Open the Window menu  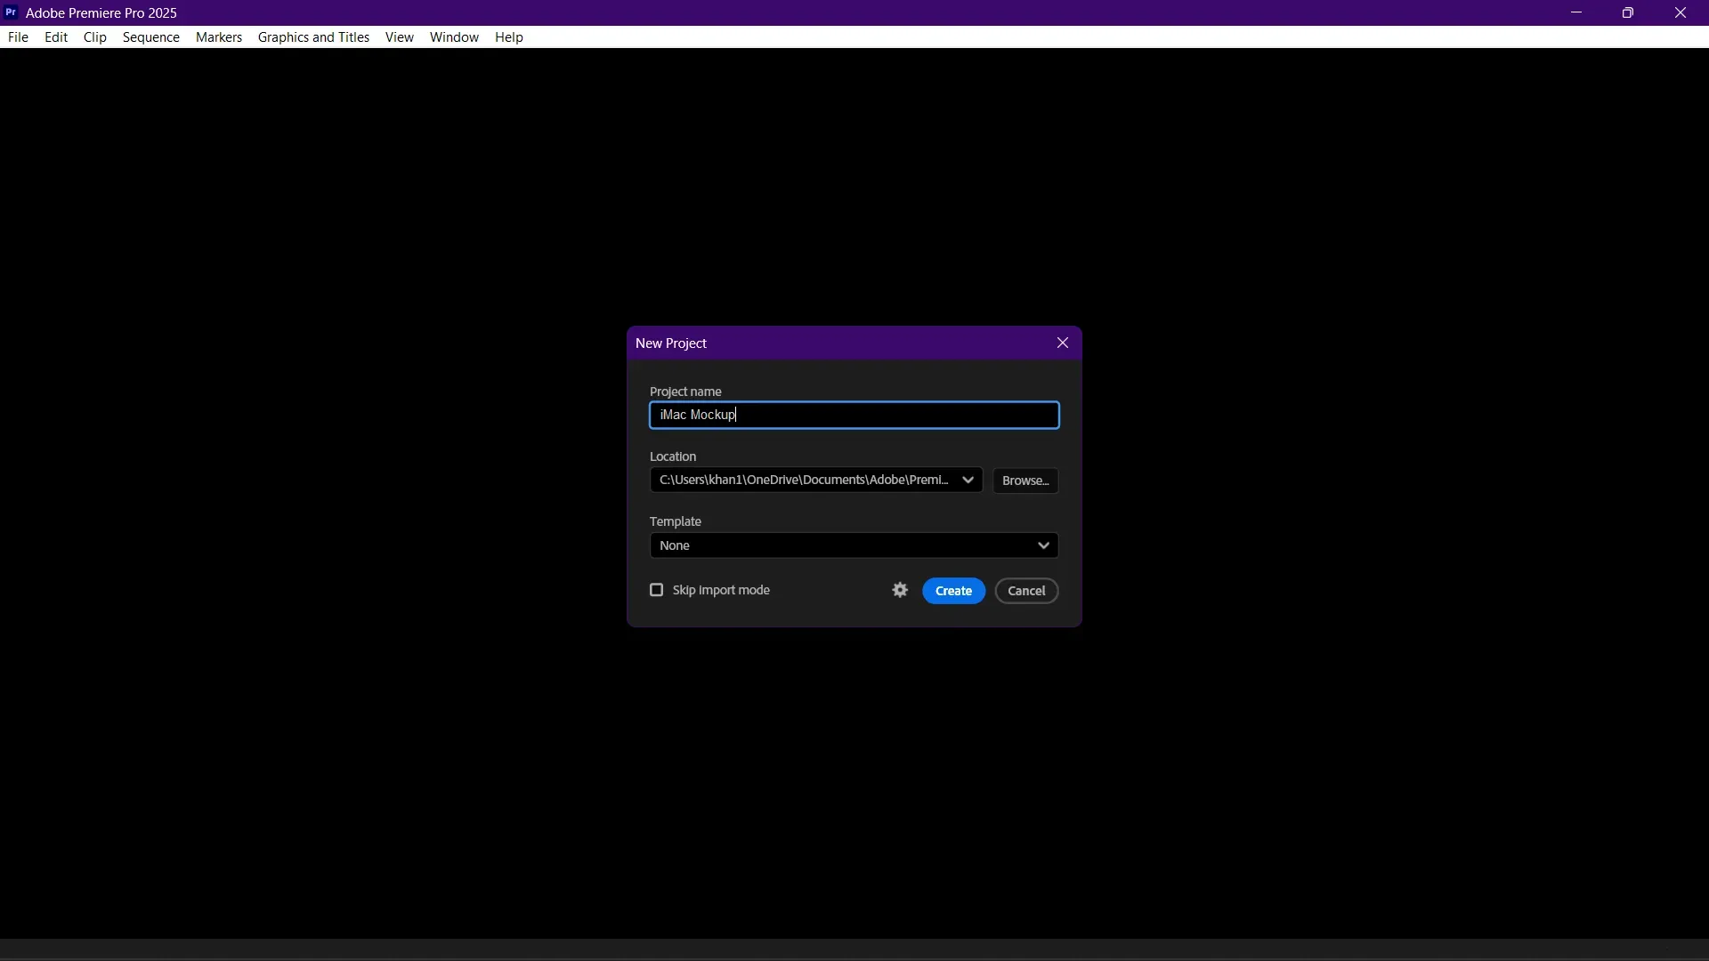(453, 37)
